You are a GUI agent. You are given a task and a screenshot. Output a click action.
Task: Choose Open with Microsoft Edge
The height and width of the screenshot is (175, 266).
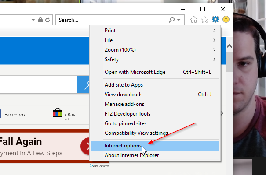tap(155, 72)
